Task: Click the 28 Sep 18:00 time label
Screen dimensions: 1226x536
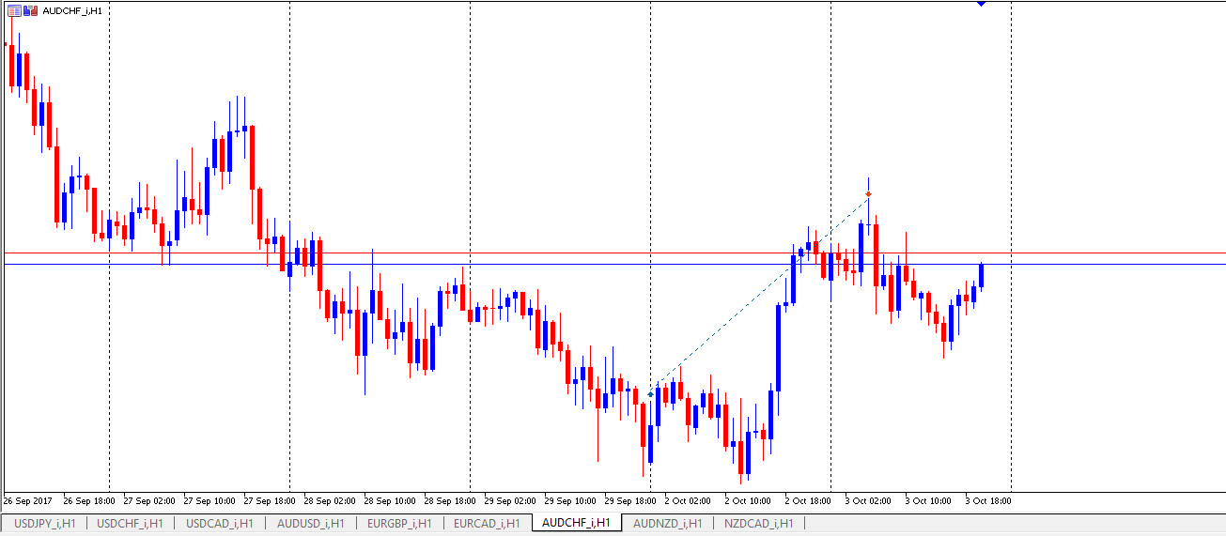Action: click(x=449, y=501)
